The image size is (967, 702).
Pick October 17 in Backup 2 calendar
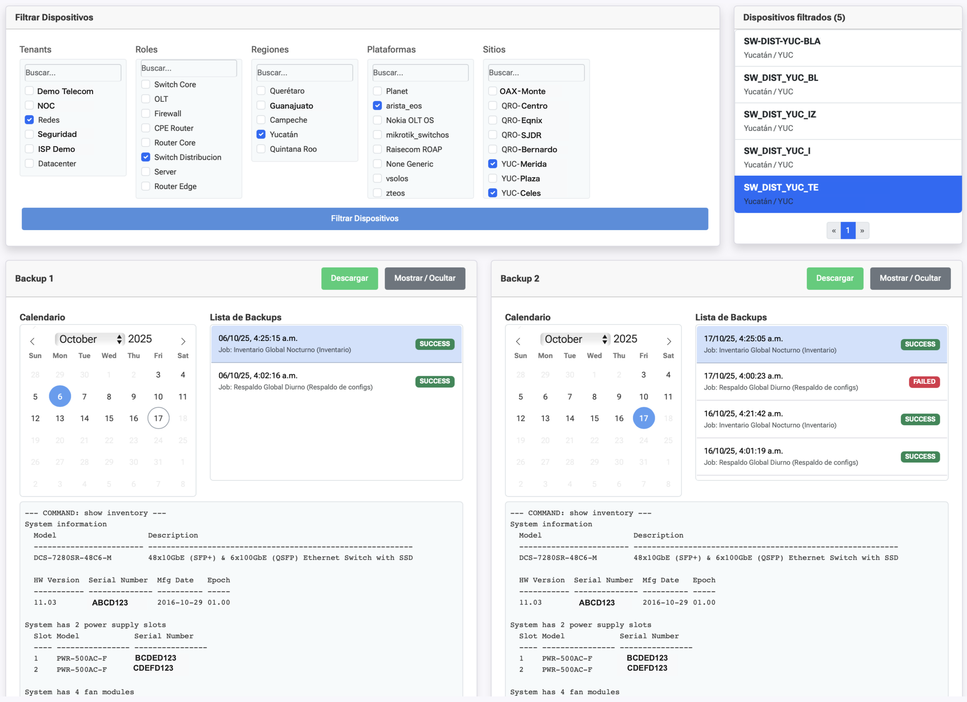[x=644, y=418]
